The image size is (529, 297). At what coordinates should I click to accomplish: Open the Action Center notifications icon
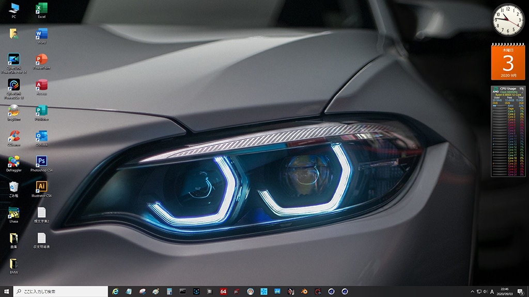coord(521,292)
